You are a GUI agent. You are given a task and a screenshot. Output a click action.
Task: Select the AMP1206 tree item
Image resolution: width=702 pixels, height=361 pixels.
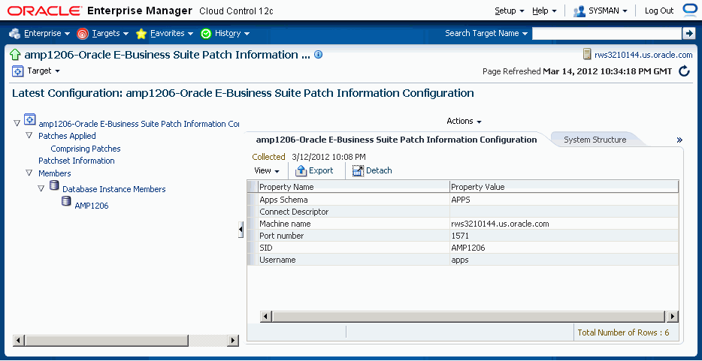tap(92, 206)
